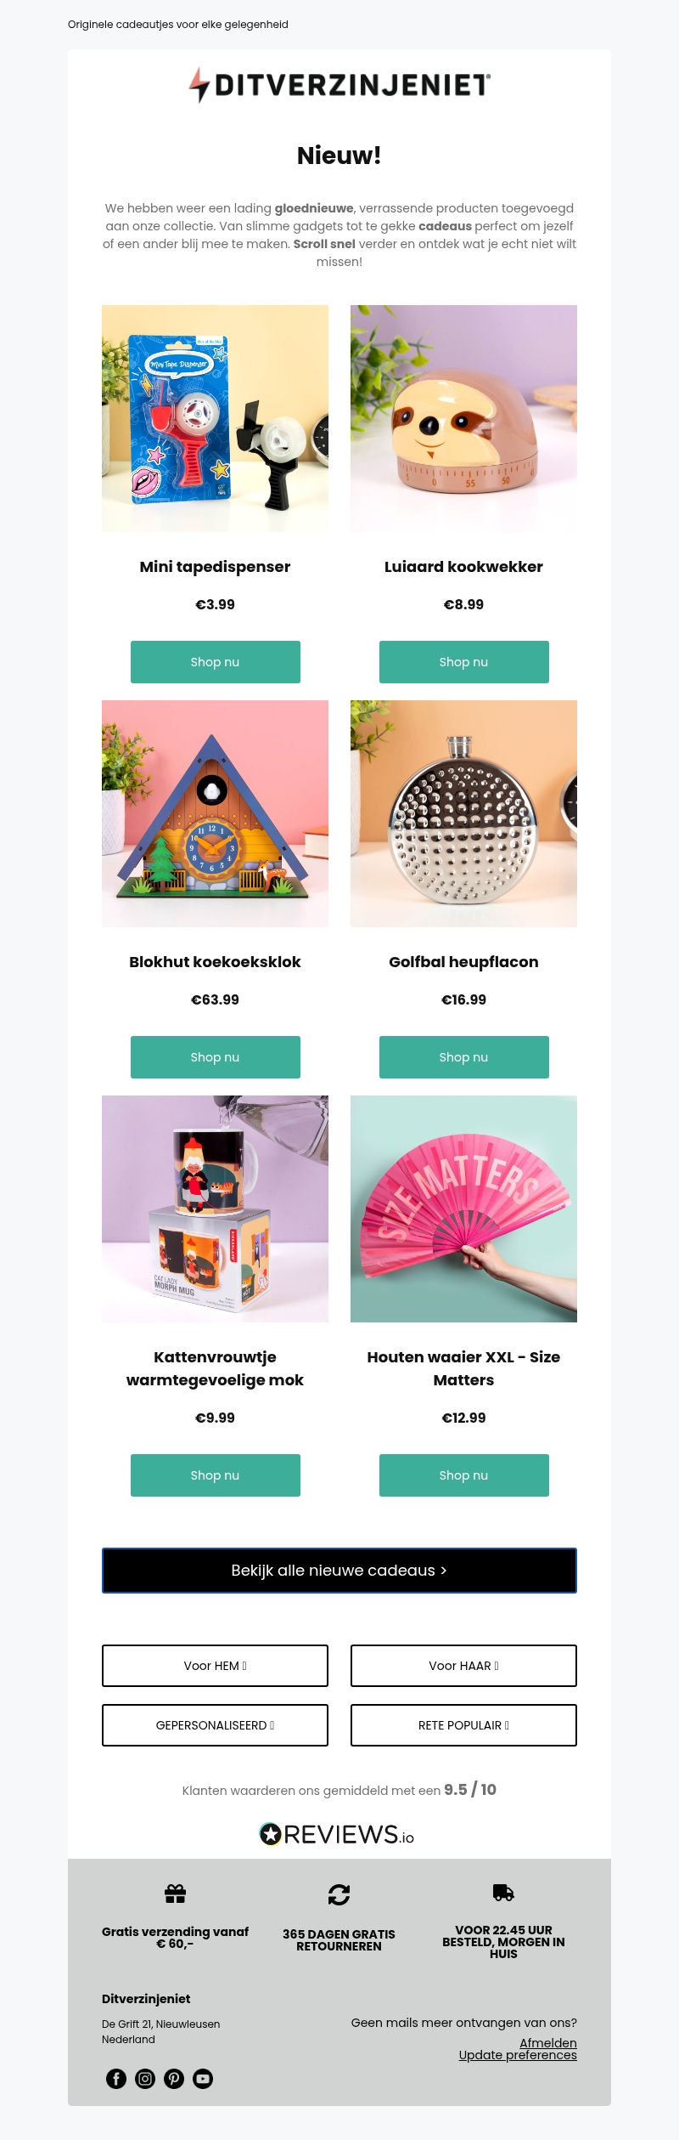Click the Ditverzinjeniet logo header
This screenshot has height=2140, width=679.
click(x=339, y=85)
